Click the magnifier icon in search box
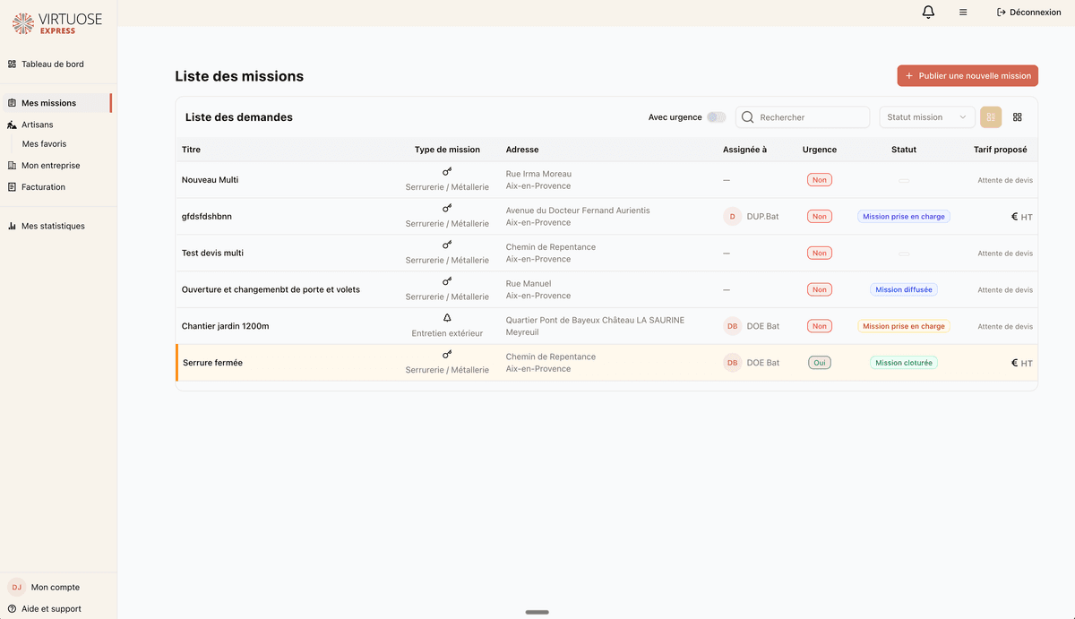The image size is (1075, 619). pos(748,117)
